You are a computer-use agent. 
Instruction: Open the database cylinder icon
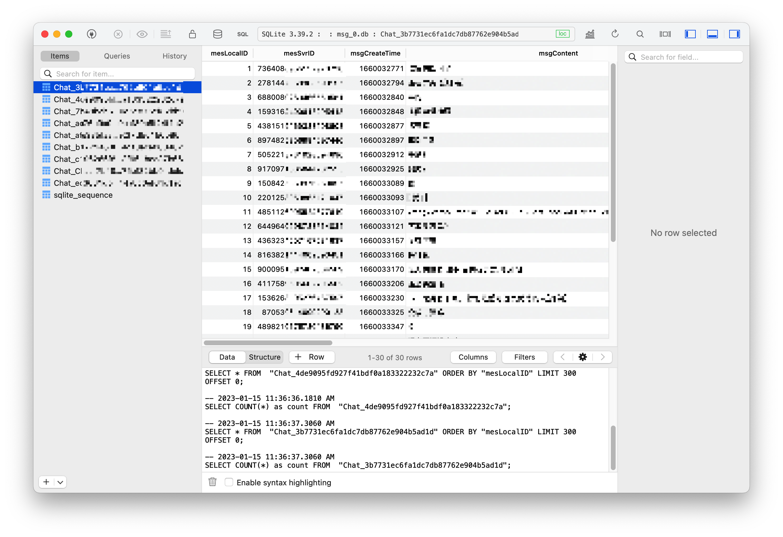point(218,34)
